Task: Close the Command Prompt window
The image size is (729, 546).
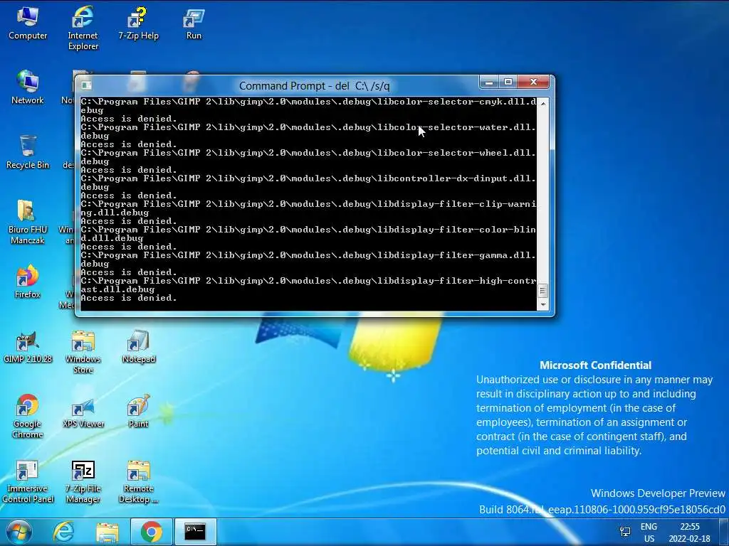Action: click(533, 82)
